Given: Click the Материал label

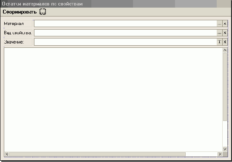Looking at the screenshot, I should tap(14, 24).
